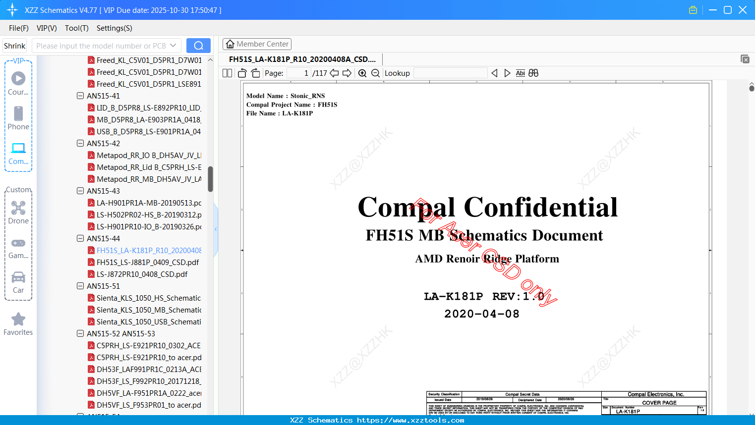Click the Page number field
The image size is (755, 425).
(x=299, y=73)
